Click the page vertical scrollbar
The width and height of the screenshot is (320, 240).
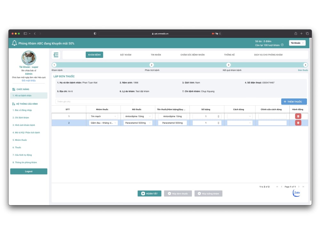point(310,119)
